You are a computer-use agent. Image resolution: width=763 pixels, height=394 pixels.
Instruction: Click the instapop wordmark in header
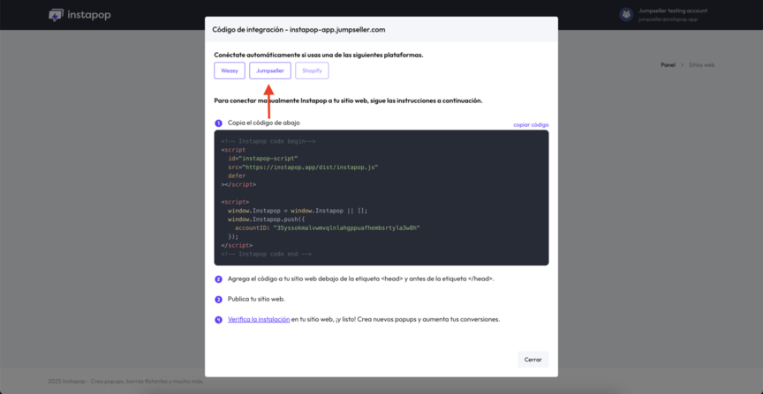[88, 15]
